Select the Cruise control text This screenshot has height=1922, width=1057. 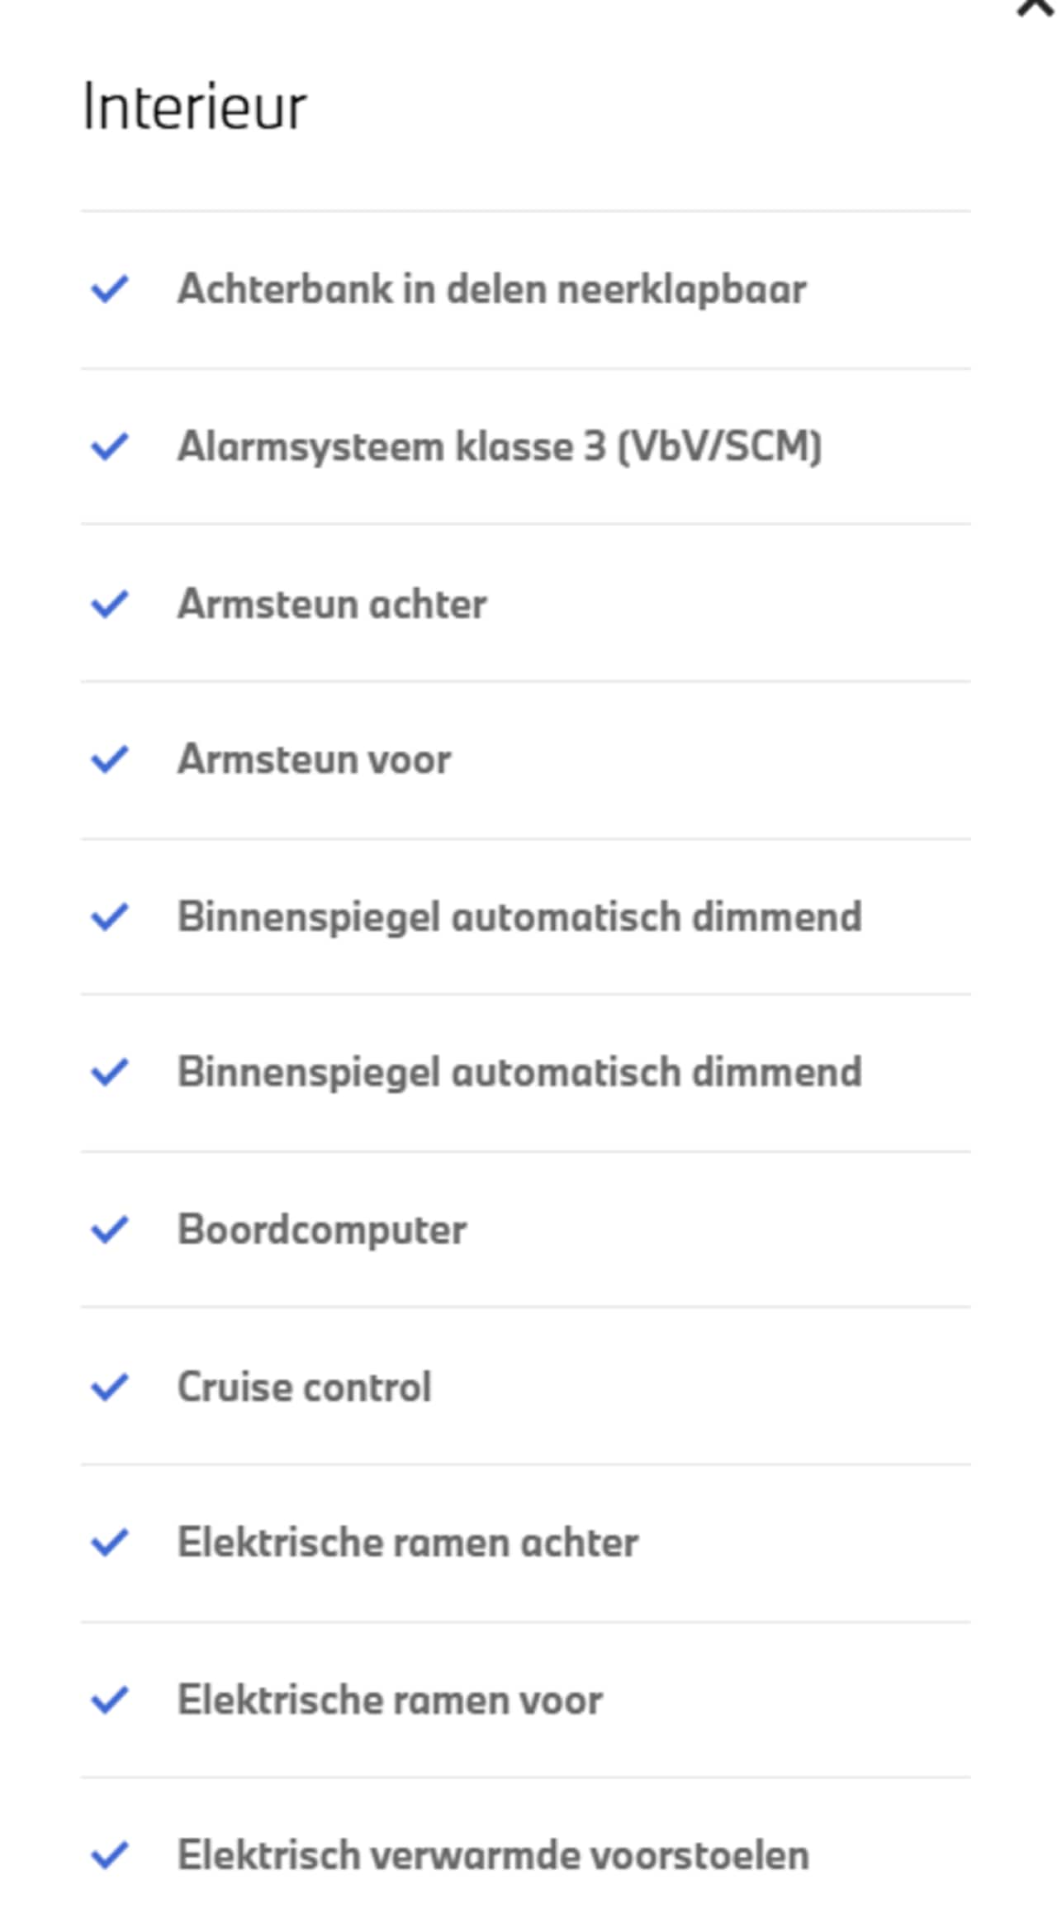305,1387
